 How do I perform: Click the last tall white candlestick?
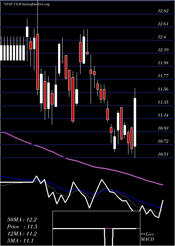click(x=135, y=122)
